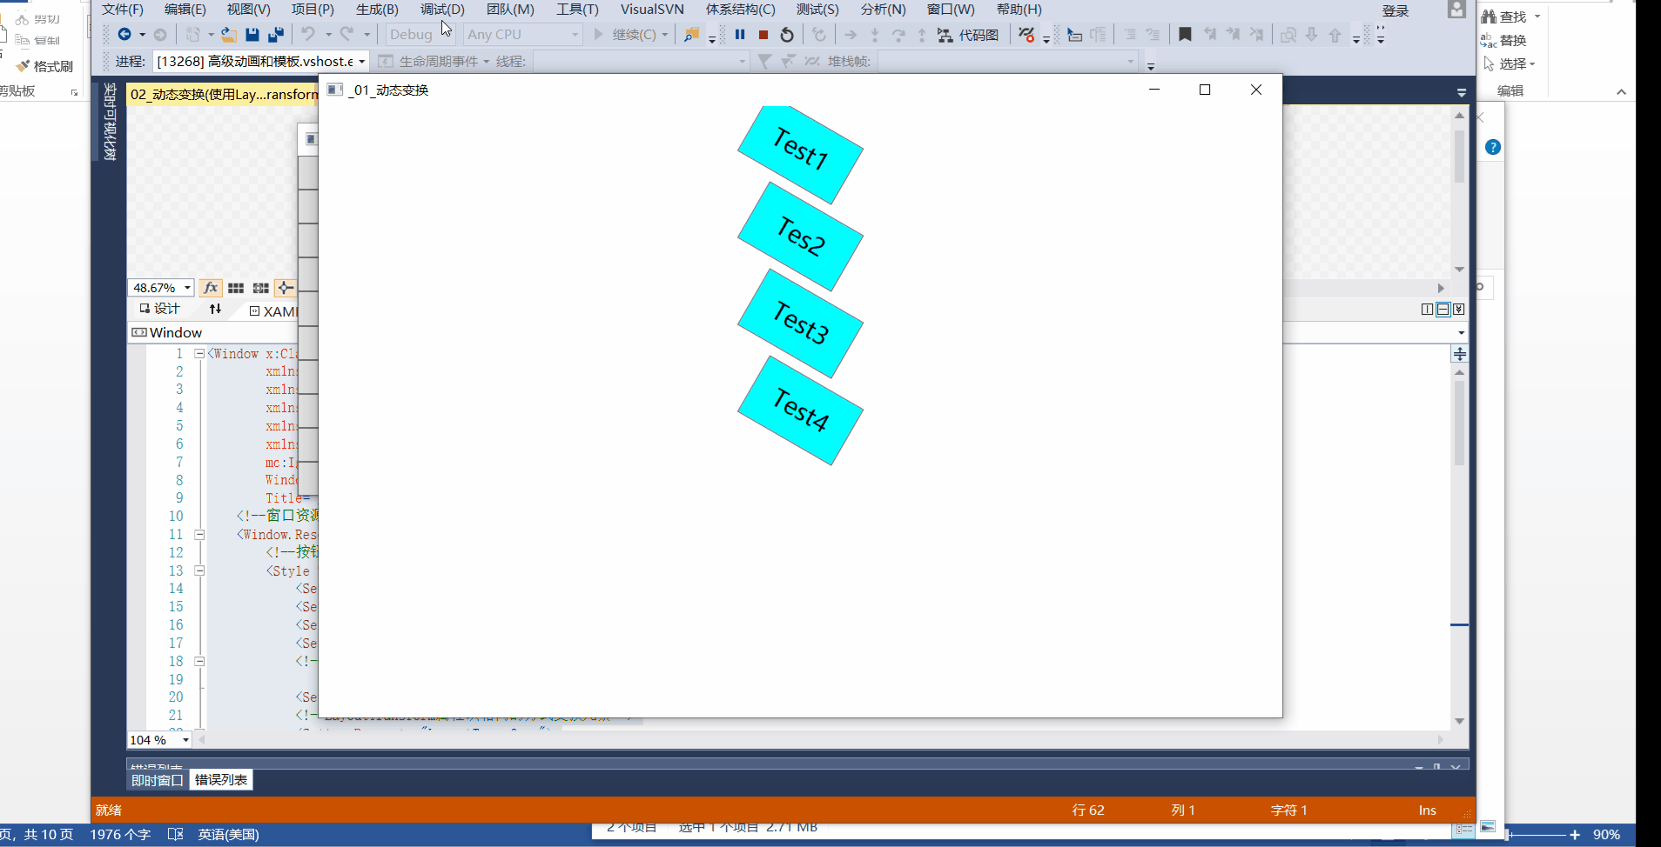
Task: Open the 进程 process dropdown
Action: 361,62
